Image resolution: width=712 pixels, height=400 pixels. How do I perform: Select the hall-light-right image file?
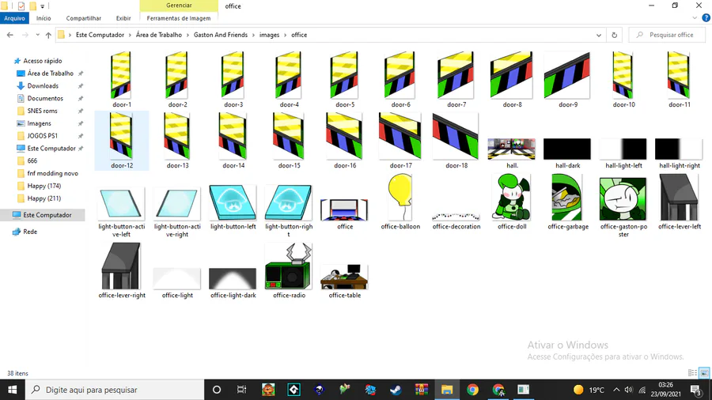click(x=679, y=153)
